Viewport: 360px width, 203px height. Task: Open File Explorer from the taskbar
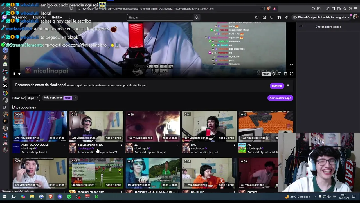32,197
